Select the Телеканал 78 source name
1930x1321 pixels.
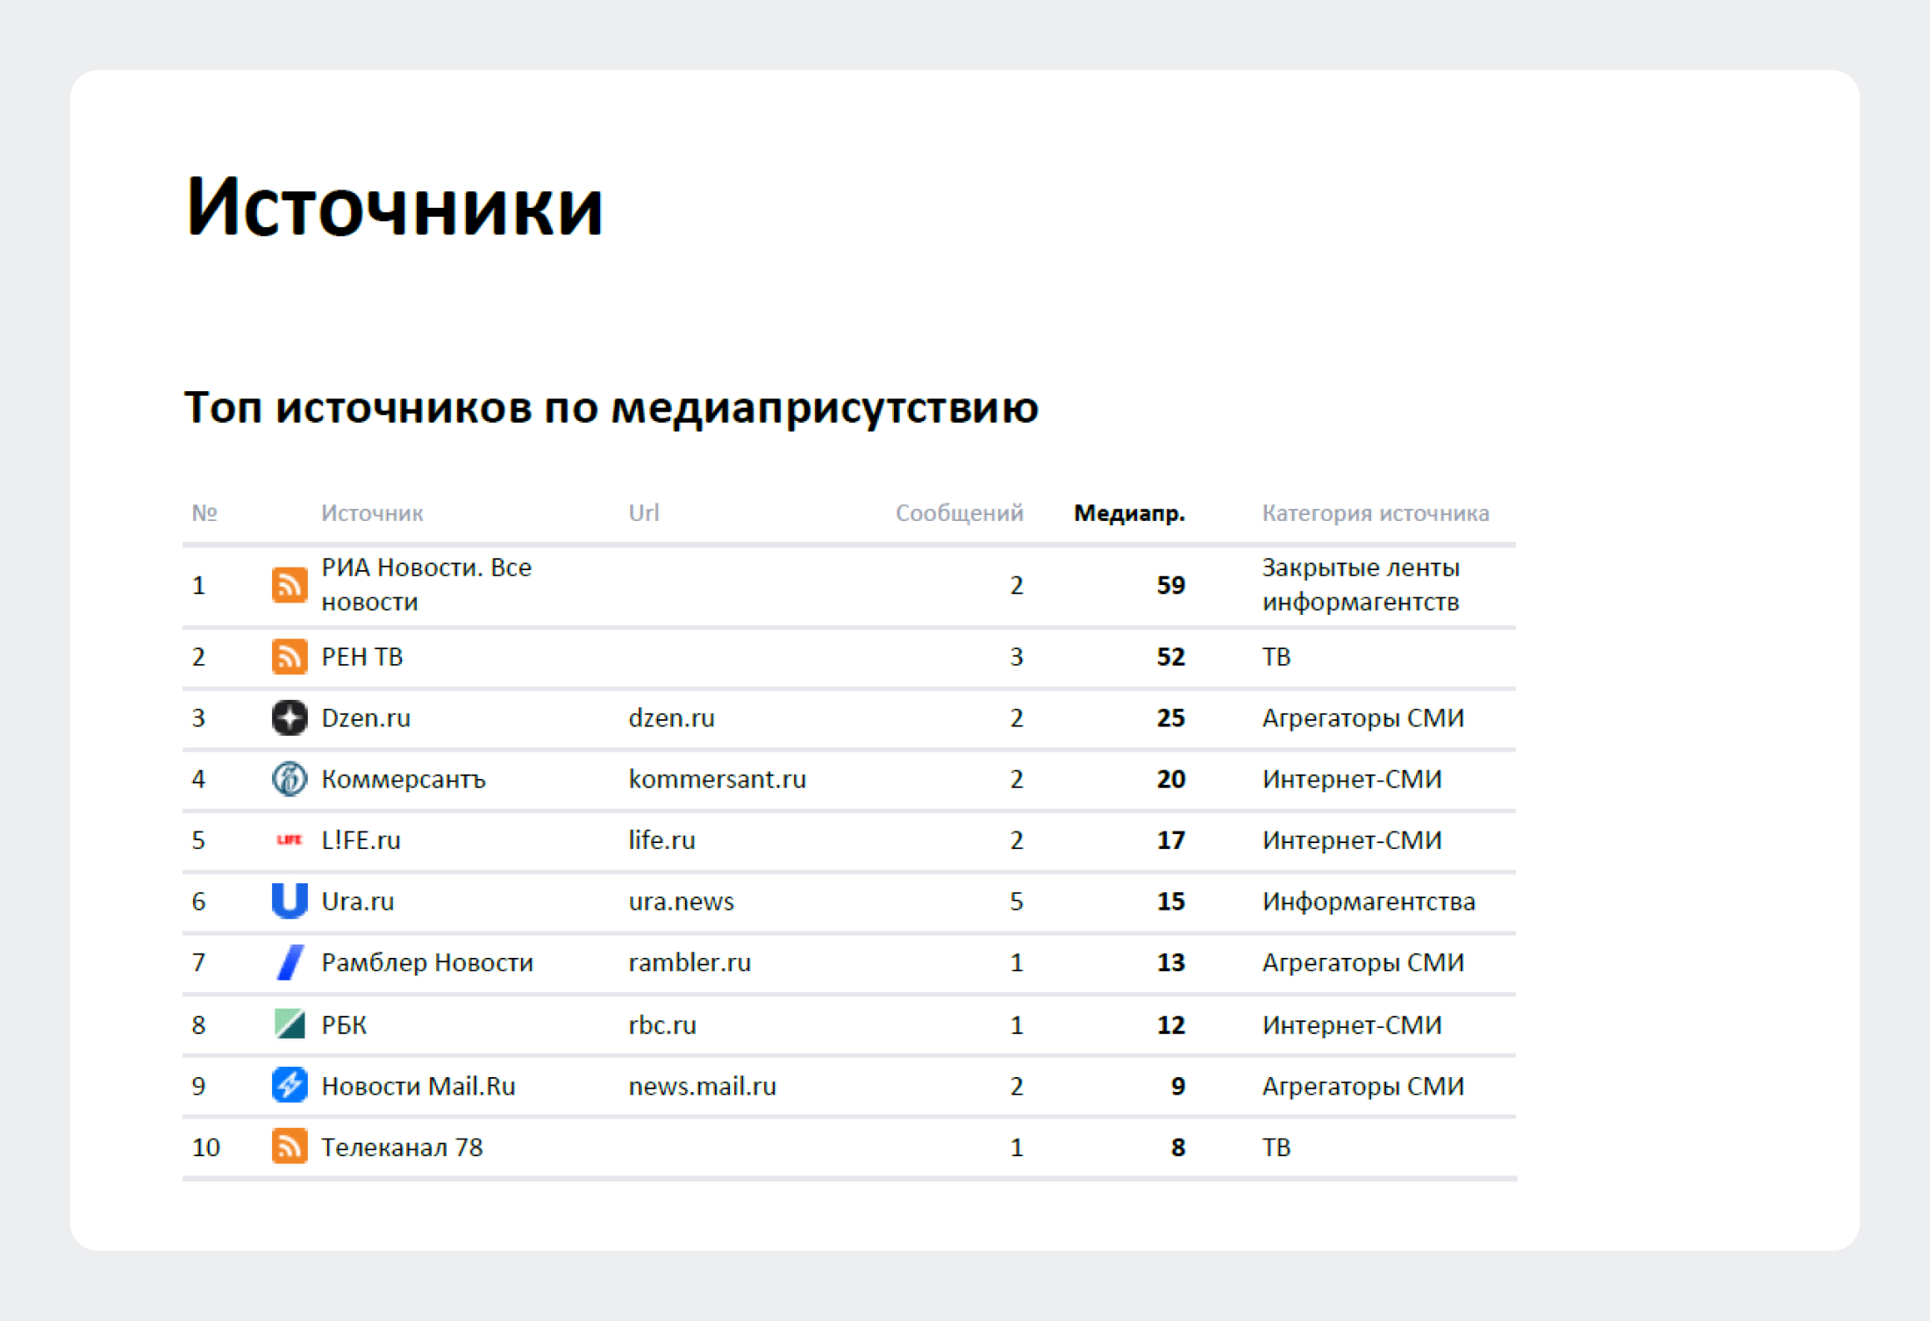pos(402,1146)
